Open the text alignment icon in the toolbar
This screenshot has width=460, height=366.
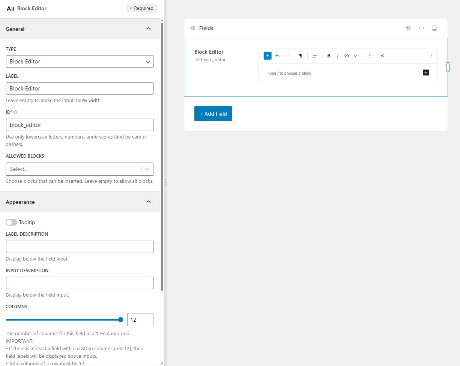click(315, 56)
